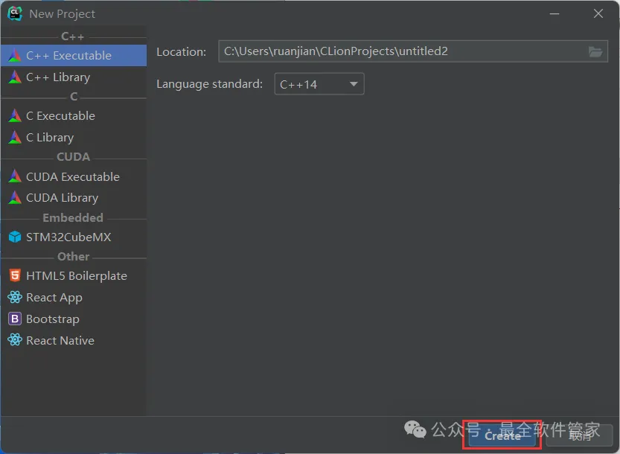Click the cancel button beside Create
620x454 pixels.
(579, 435)
